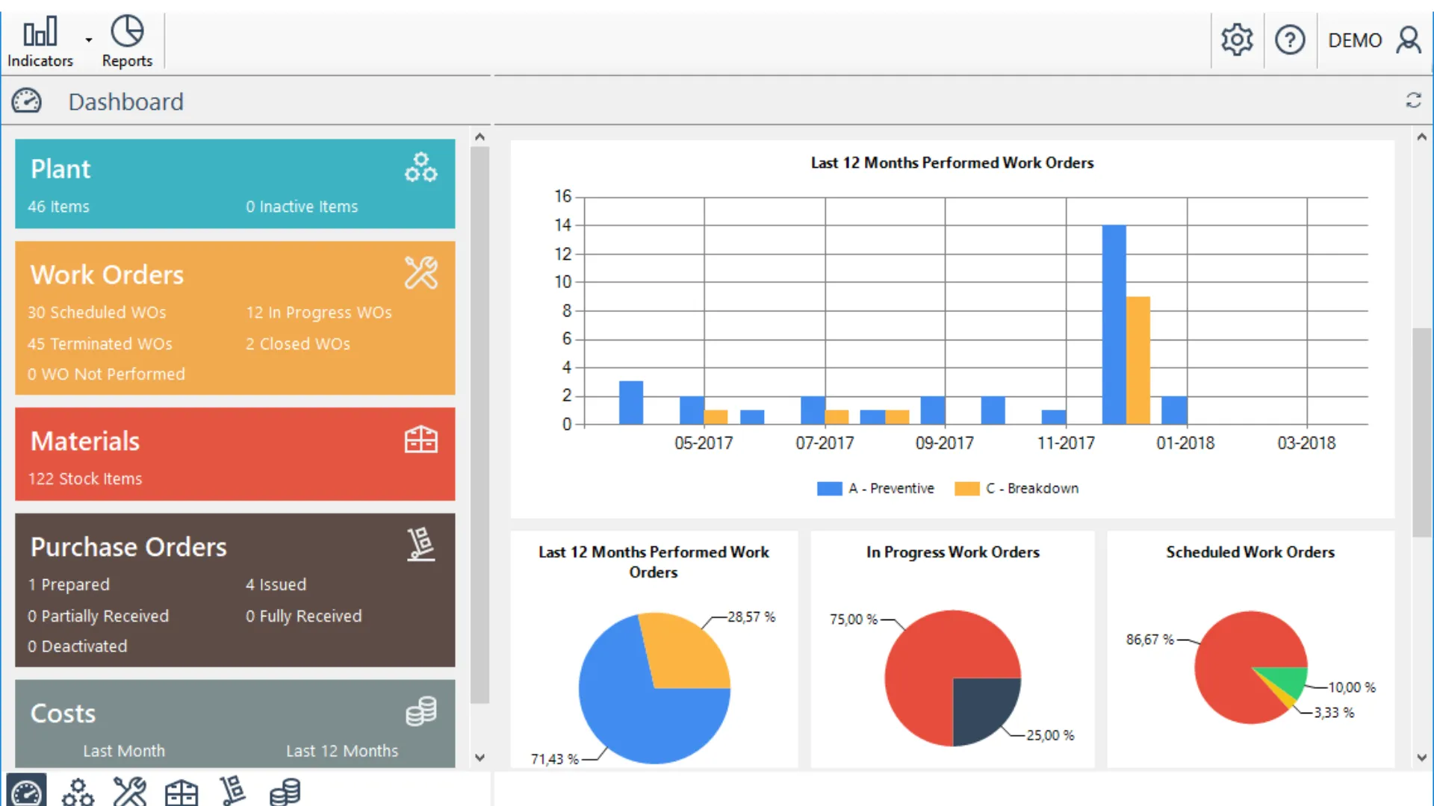The height and width of the screenshot is (806, 1434).
Task: Refresh the dashboard with the reload icon
Action: coord(1413,100)
